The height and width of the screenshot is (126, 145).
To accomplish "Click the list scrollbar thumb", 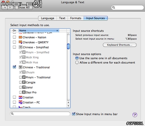I will (x=68, y=46).
